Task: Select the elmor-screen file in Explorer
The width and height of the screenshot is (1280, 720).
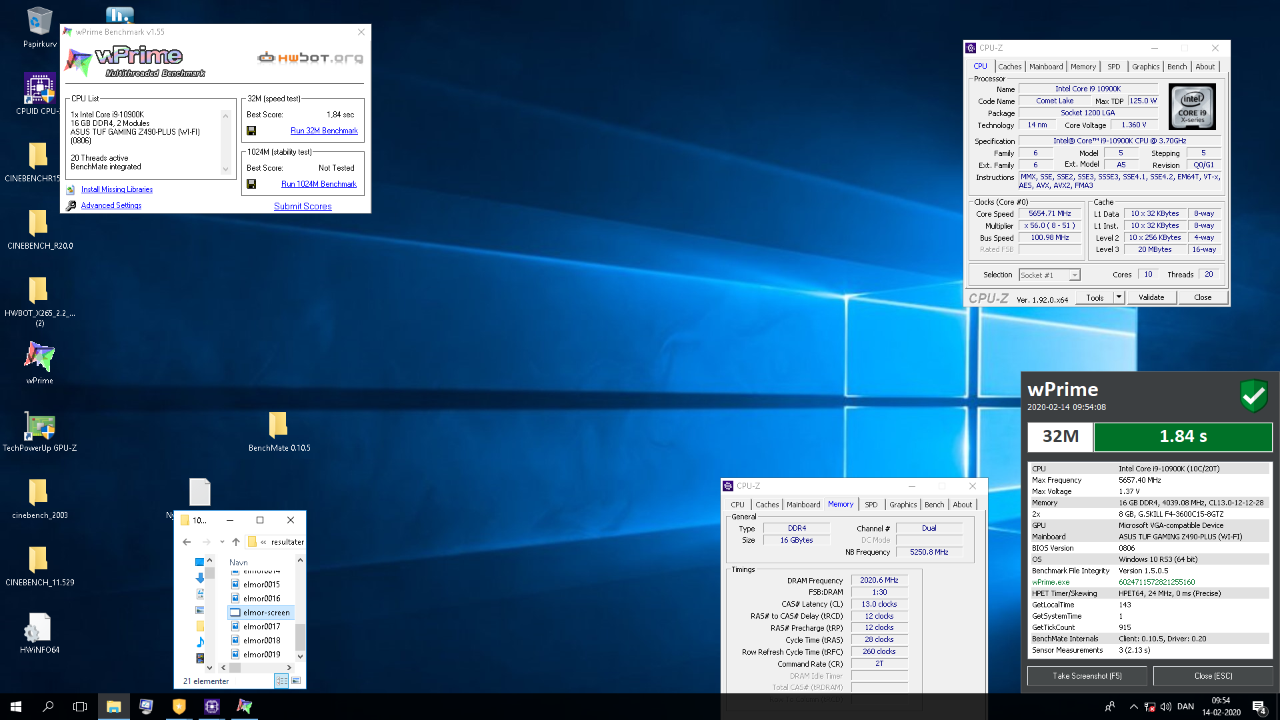Action: tap(261, 613)
